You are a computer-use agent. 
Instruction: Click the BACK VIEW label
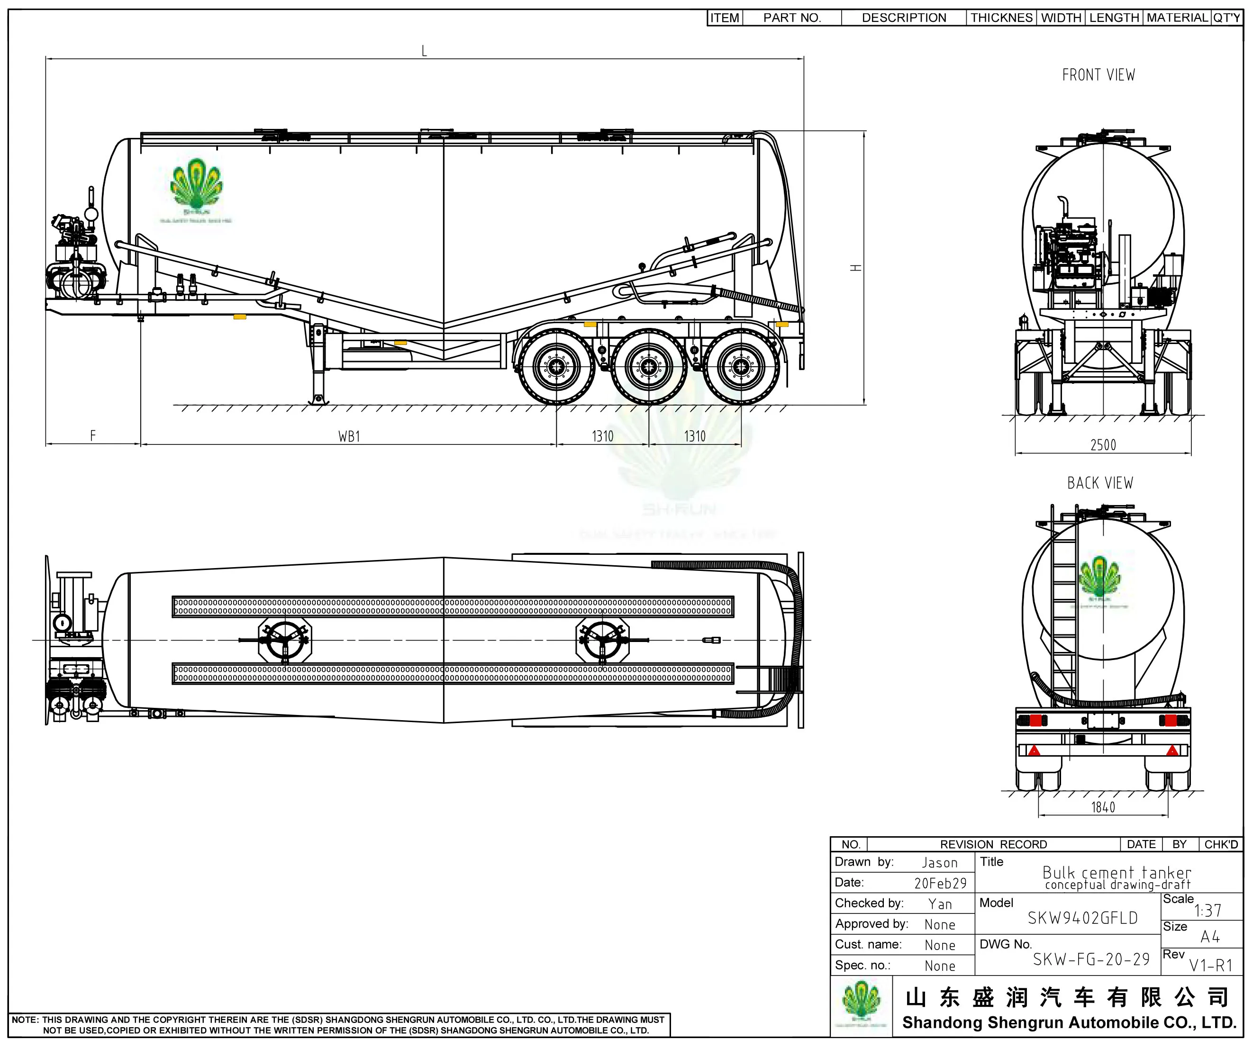pyautogui.click(x=1099, y=483)
